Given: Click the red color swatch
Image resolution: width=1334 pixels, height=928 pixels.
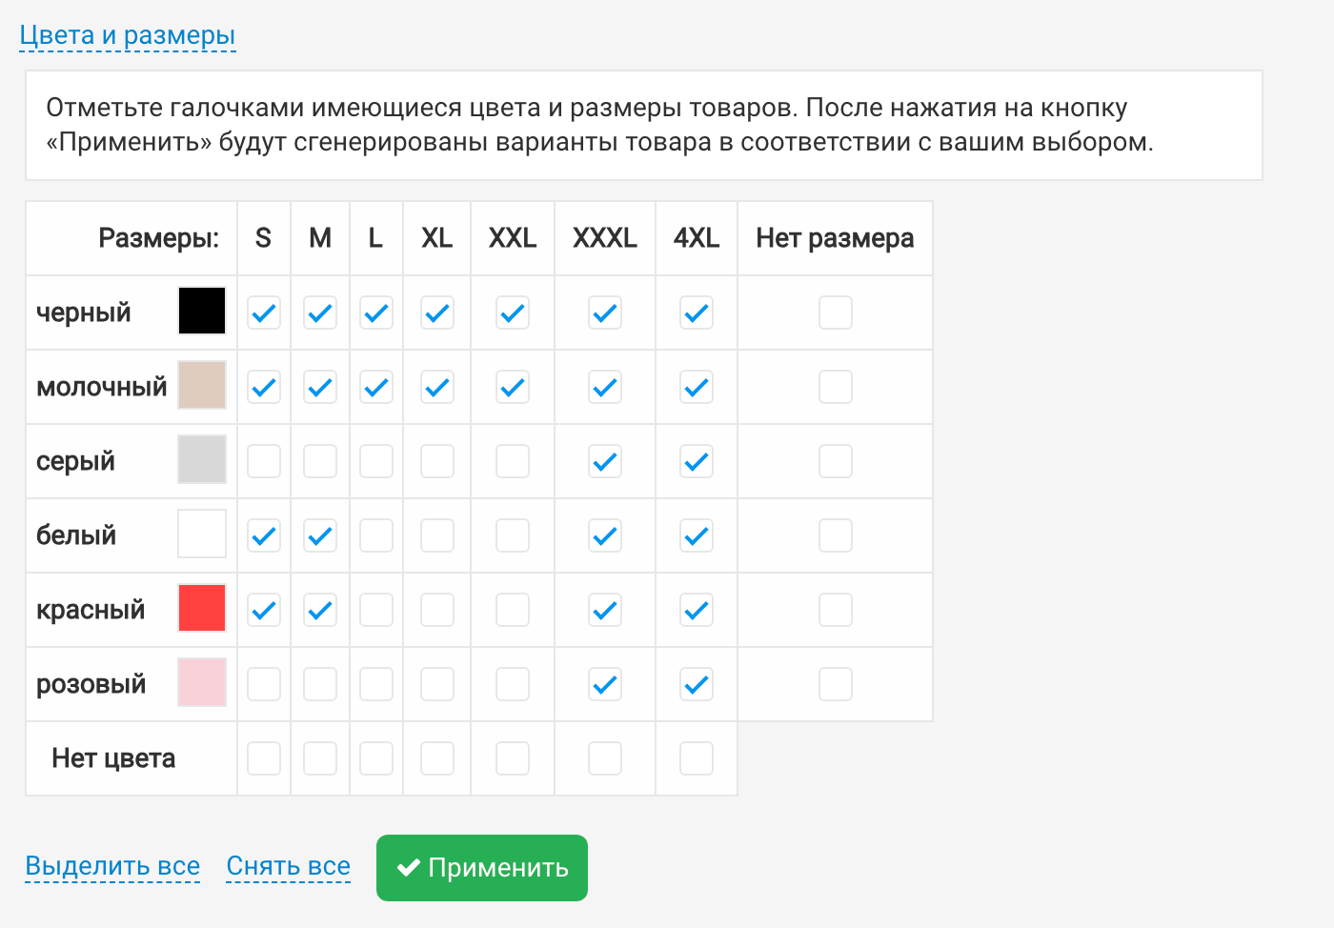Looking at the screenshot, I should coord(202,608).
